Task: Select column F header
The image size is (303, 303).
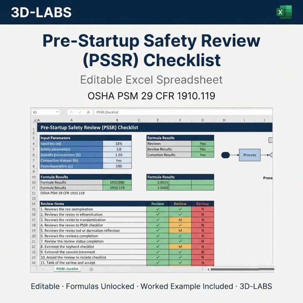Action: [180, 120]
